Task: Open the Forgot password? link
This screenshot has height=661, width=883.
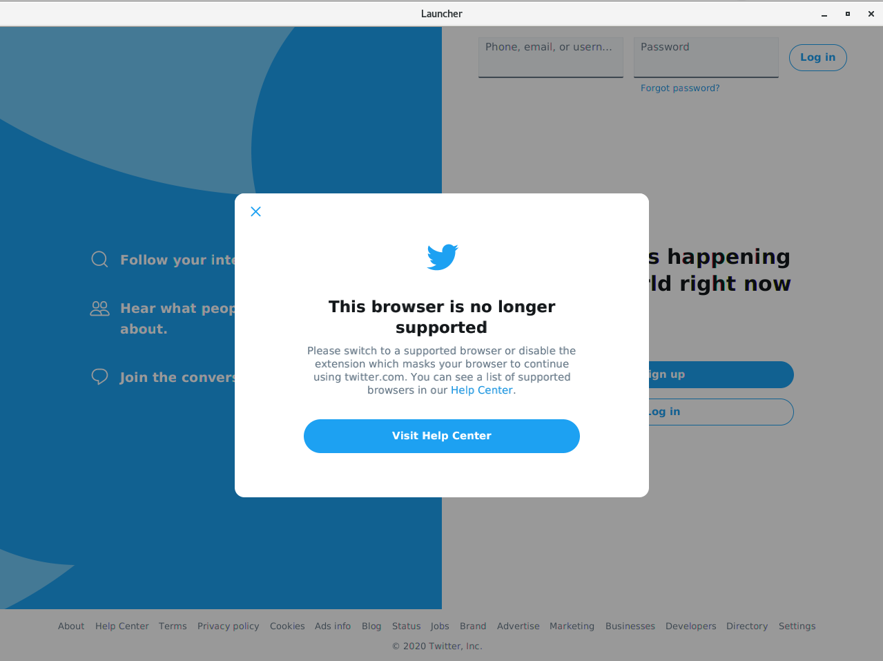Action: click(x=680, y=88)
